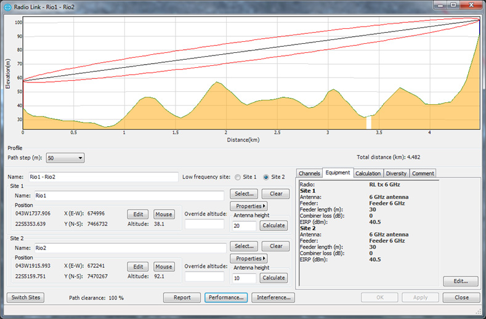Expand the Site 1 Properties menu button
Image resolution: width=486 pixels, height=319 pixels.
point(248,206)
